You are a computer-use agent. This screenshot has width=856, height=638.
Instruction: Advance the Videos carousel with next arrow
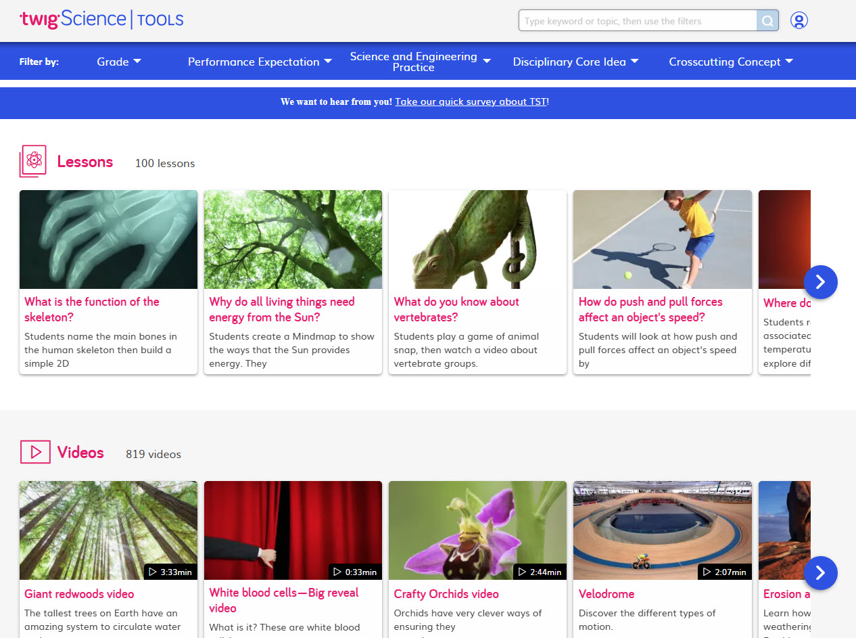pyautogui.click(x=821, y=573)
